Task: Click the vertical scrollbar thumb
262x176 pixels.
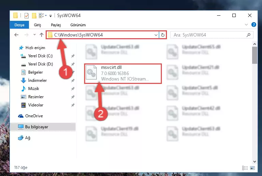Action: coord(255,55)
